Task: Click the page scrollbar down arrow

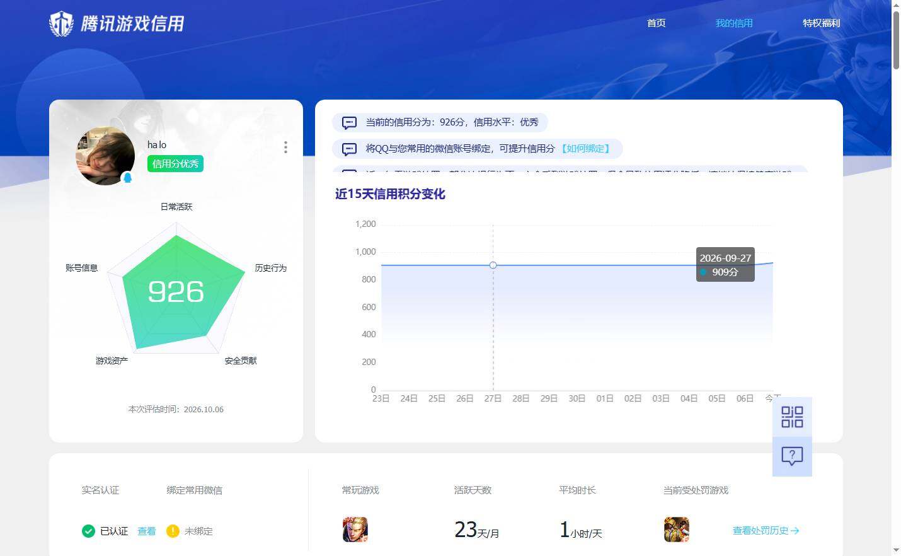Action: [896, 551]
